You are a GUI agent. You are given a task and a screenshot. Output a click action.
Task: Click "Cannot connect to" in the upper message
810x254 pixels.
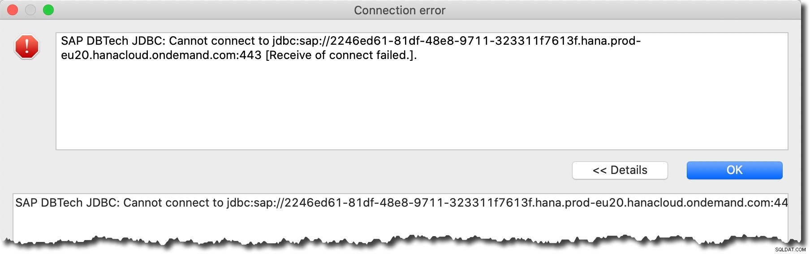click(x=219, y=41)
